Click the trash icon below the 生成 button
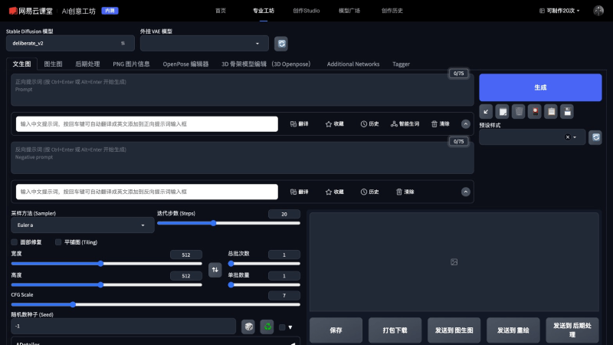This screenshot has width=613, height=345. 519,112
